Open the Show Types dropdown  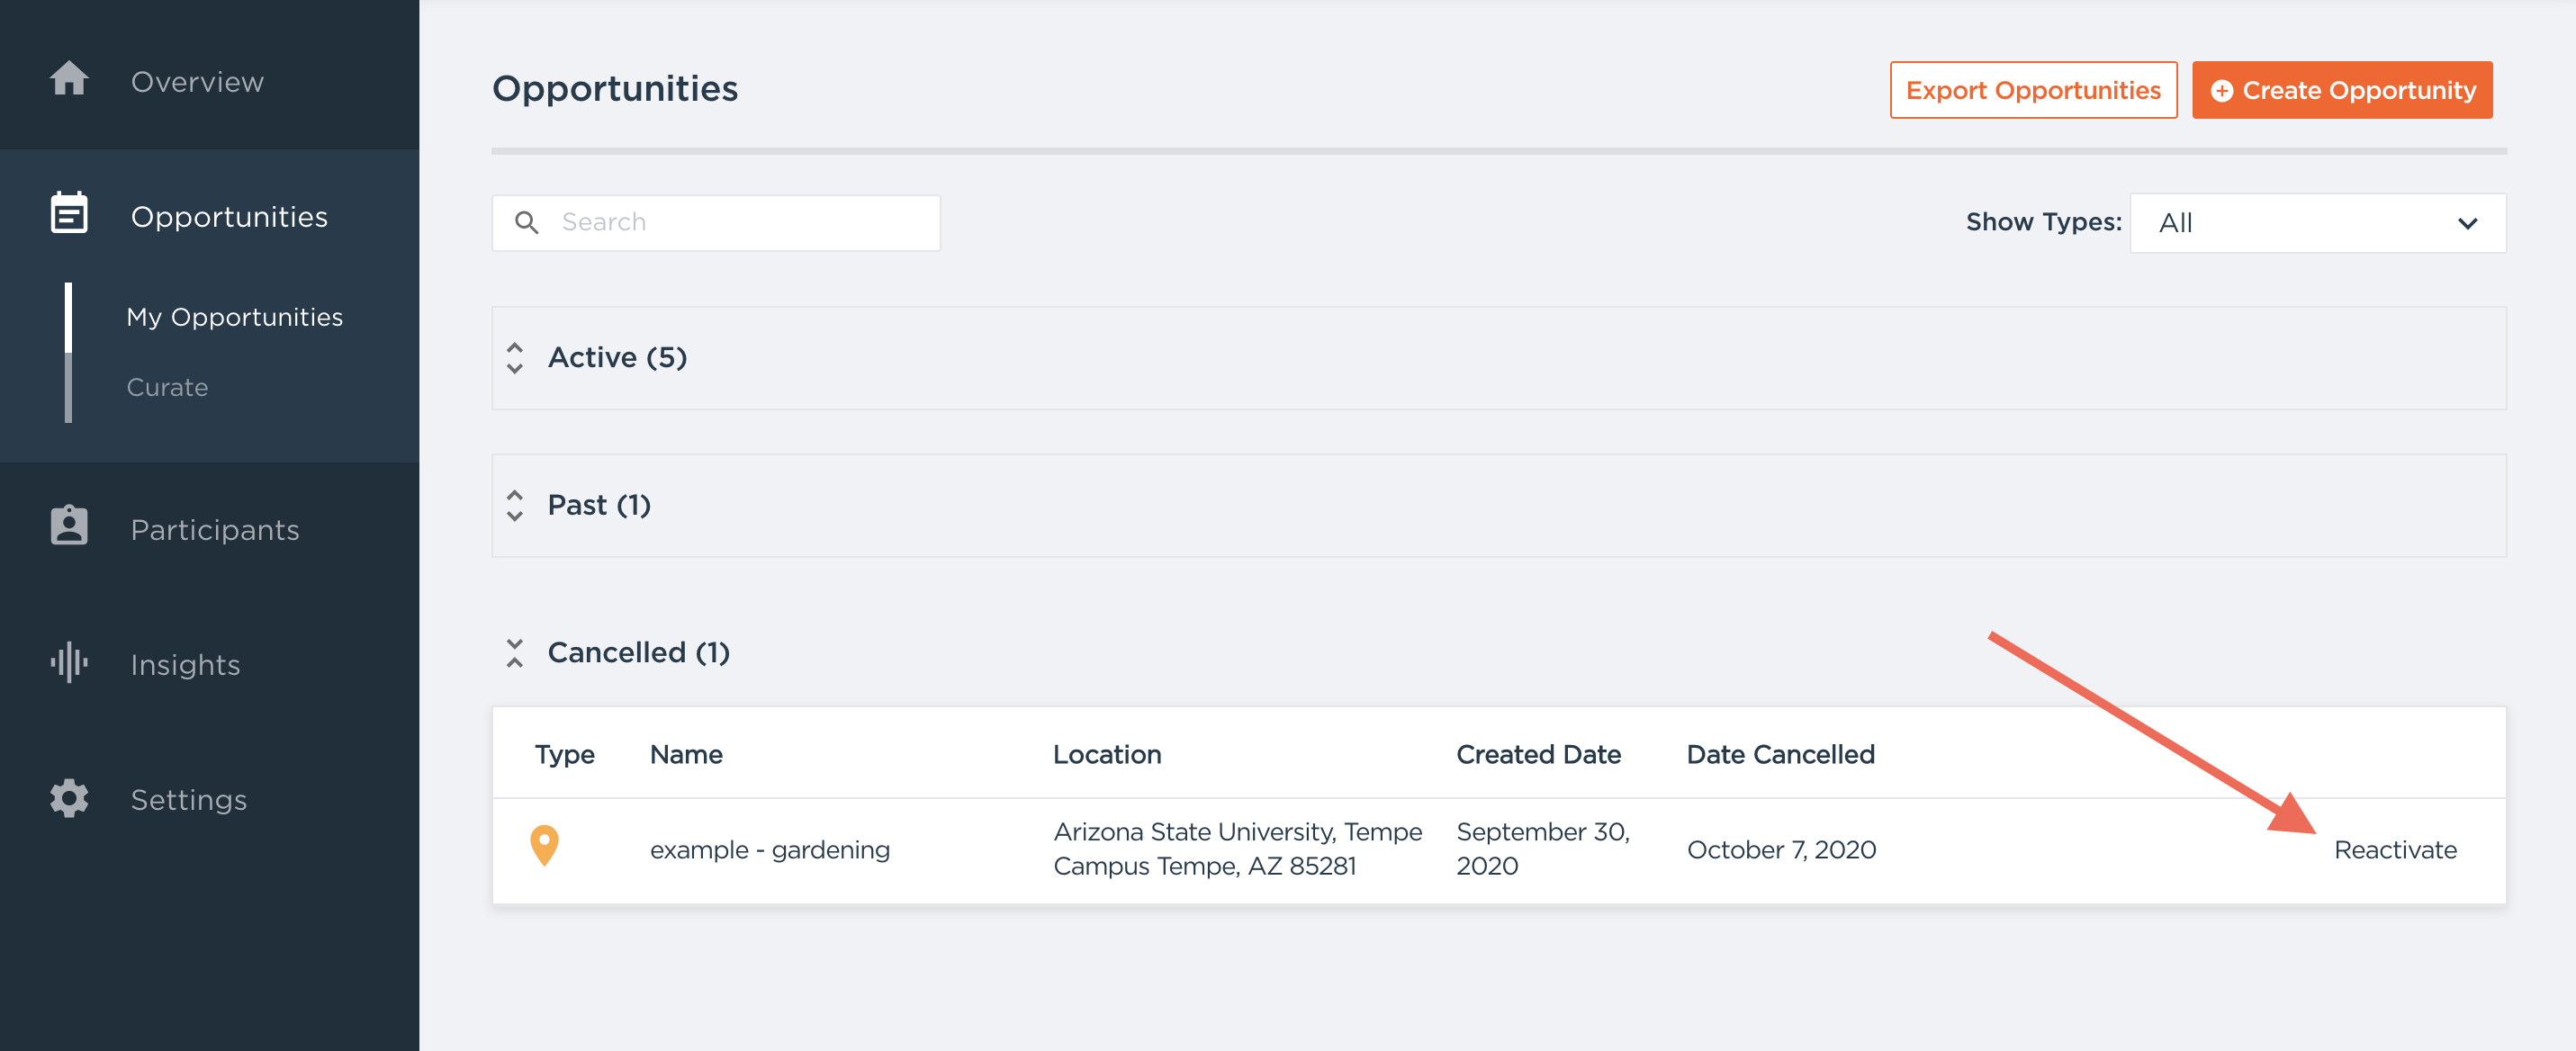click(2317, 223)
